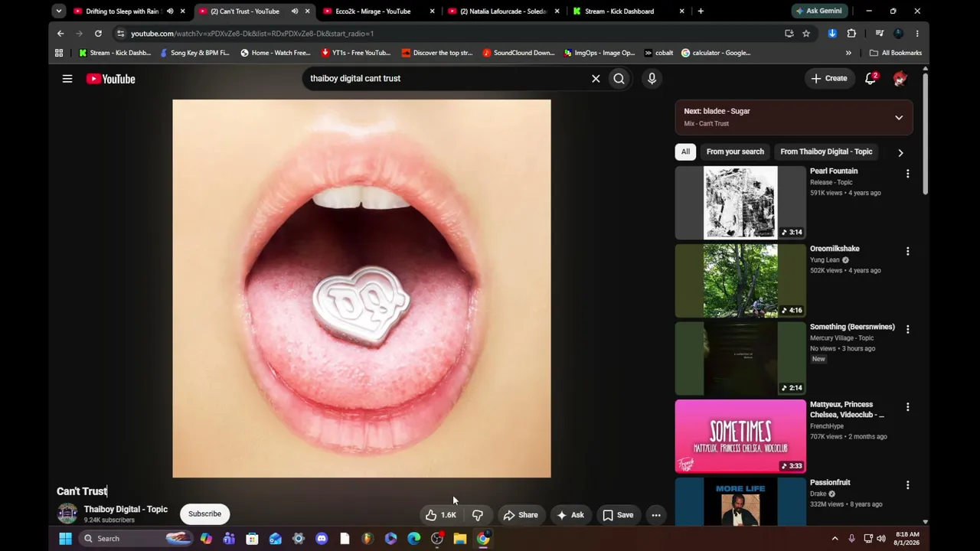Open the cobalt bookmark

(658, 53)
